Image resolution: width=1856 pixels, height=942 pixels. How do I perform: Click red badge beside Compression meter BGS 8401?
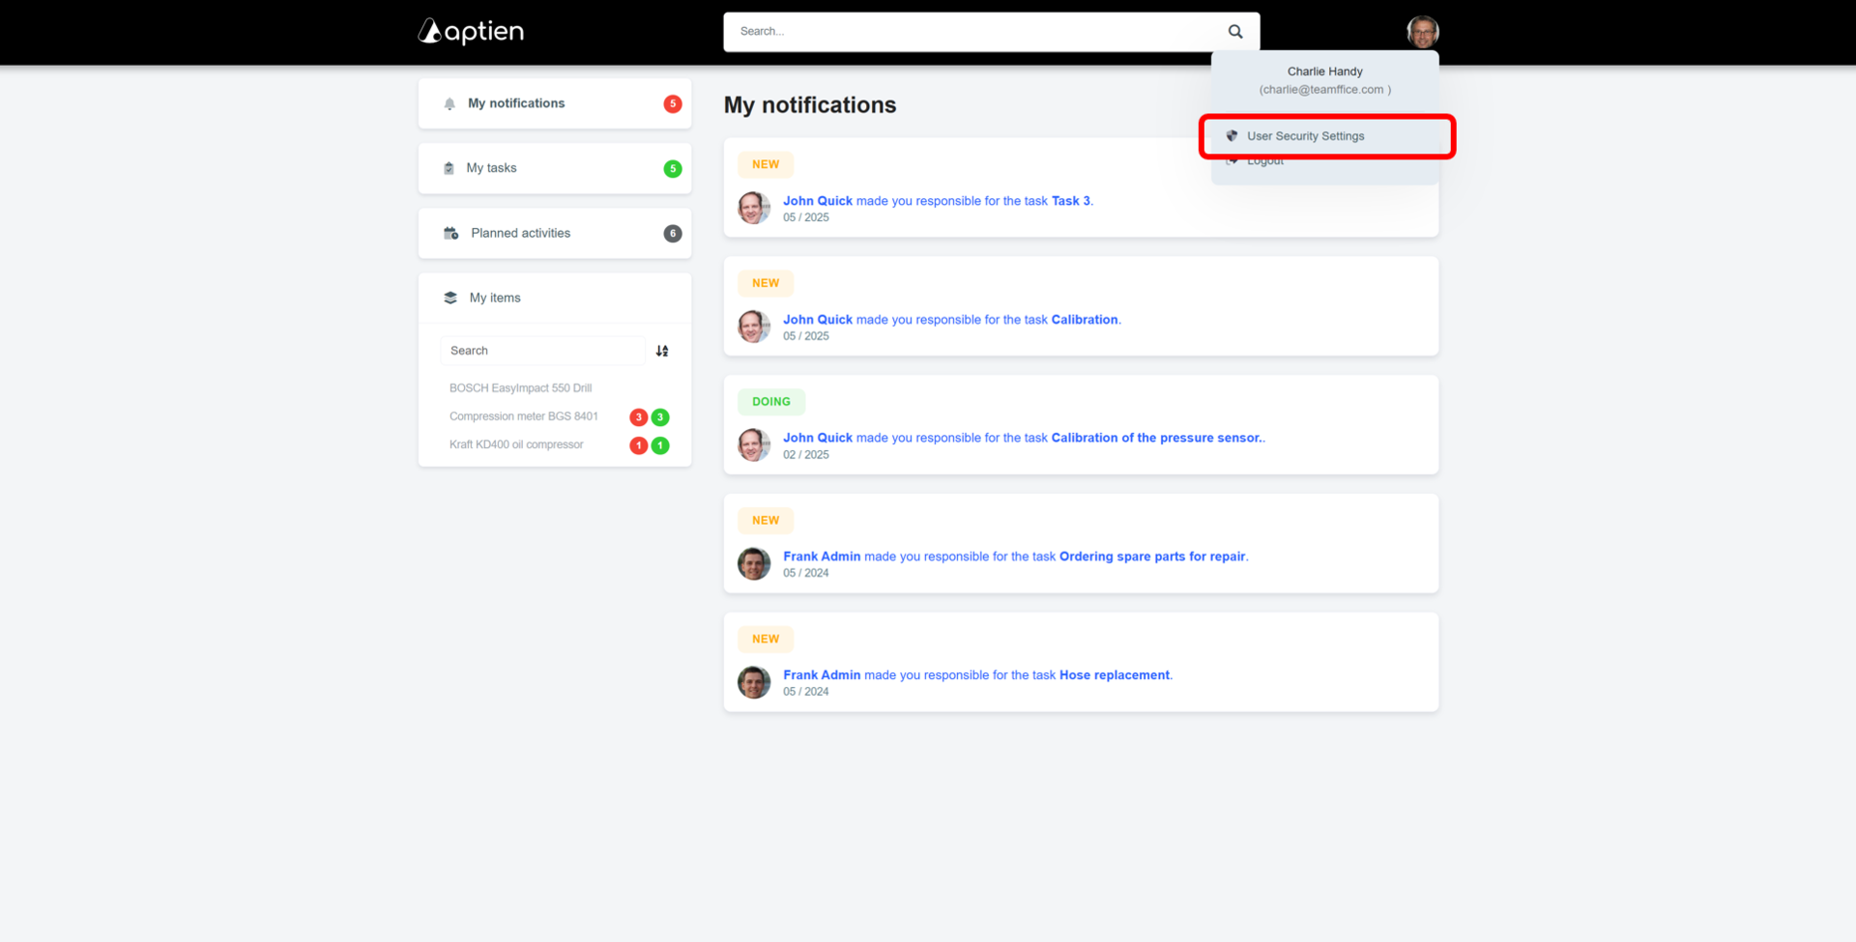click(638, 417)
